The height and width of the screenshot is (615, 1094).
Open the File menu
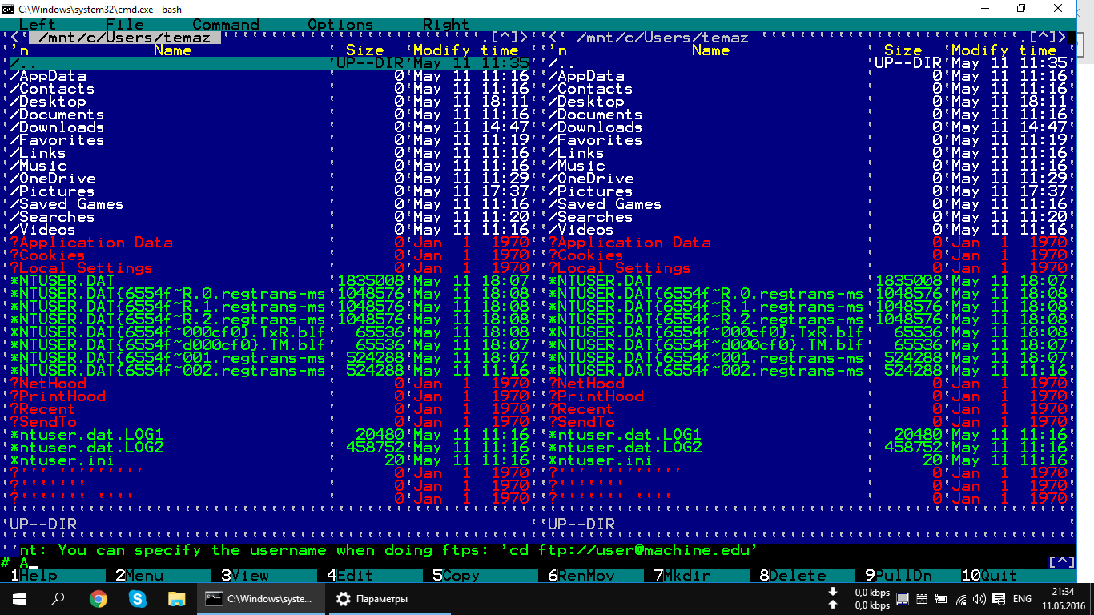(x=124, y=25)
